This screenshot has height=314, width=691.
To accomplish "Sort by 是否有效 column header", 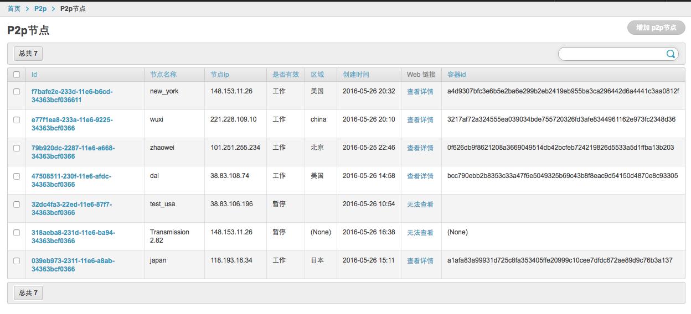I will [286, 75].
